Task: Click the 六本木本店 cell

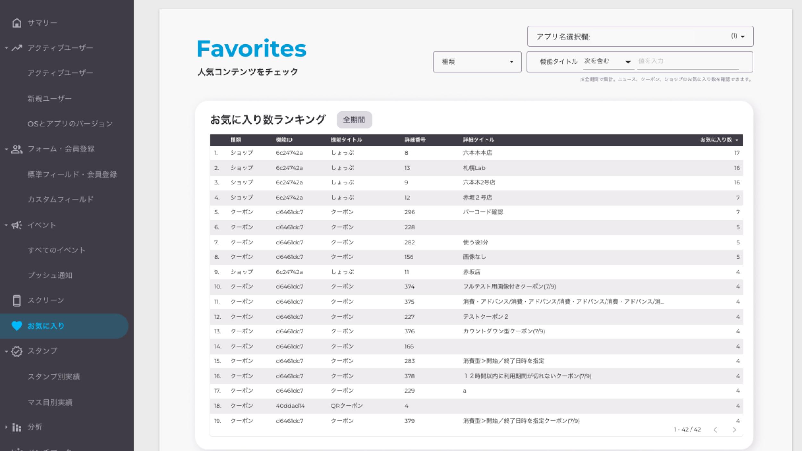Action: point(477,153)
